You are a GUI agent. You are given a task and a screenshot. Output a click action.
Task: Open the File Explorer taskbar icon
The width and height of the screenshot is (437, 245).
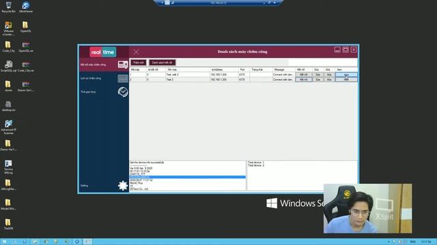pos(35,242)
